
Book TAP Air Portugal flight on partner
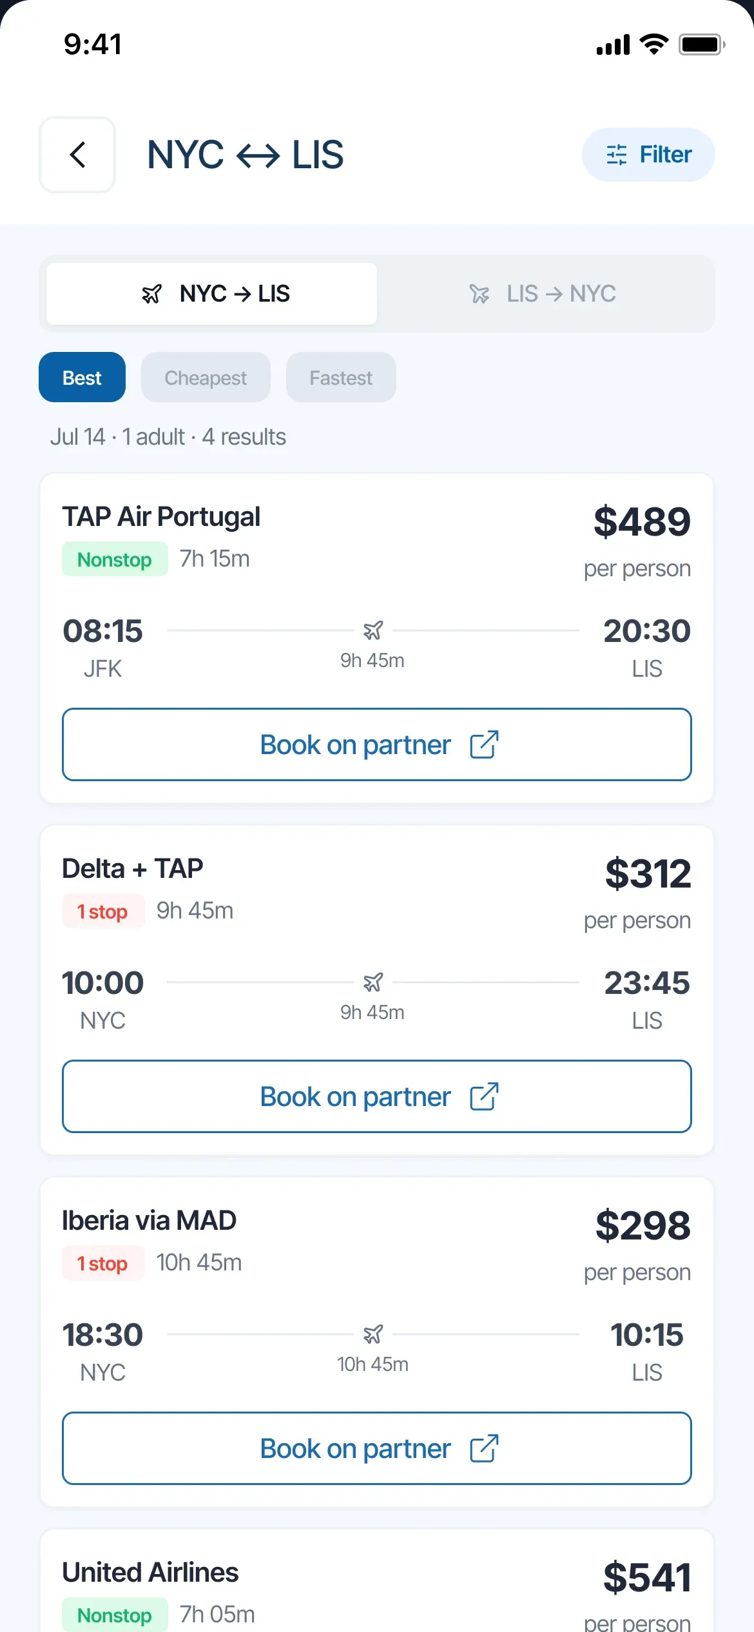tap(377, 744)
